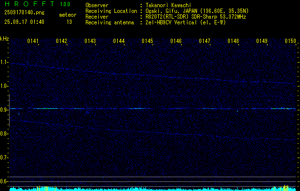
Task: Click the 0143 time tick label
Action: pos(90,42)
